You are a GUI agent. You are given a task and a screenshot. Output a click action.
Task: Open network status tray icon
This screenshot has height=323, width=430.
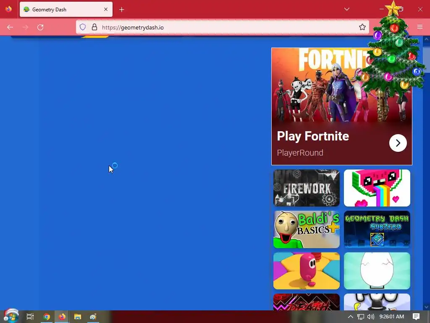361,317
